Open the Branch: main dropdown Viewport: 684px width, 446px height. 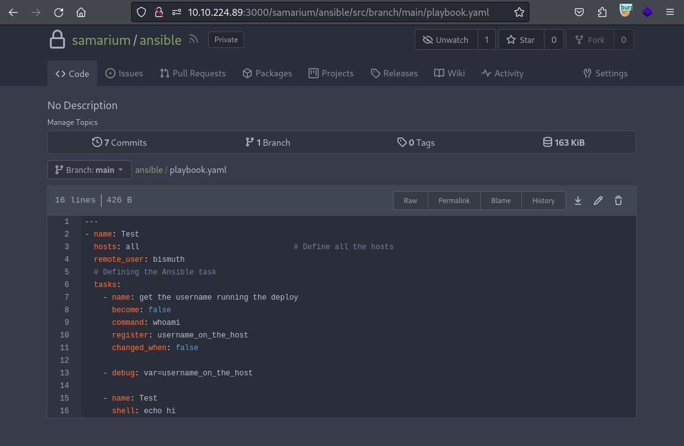tap(90, 170)
